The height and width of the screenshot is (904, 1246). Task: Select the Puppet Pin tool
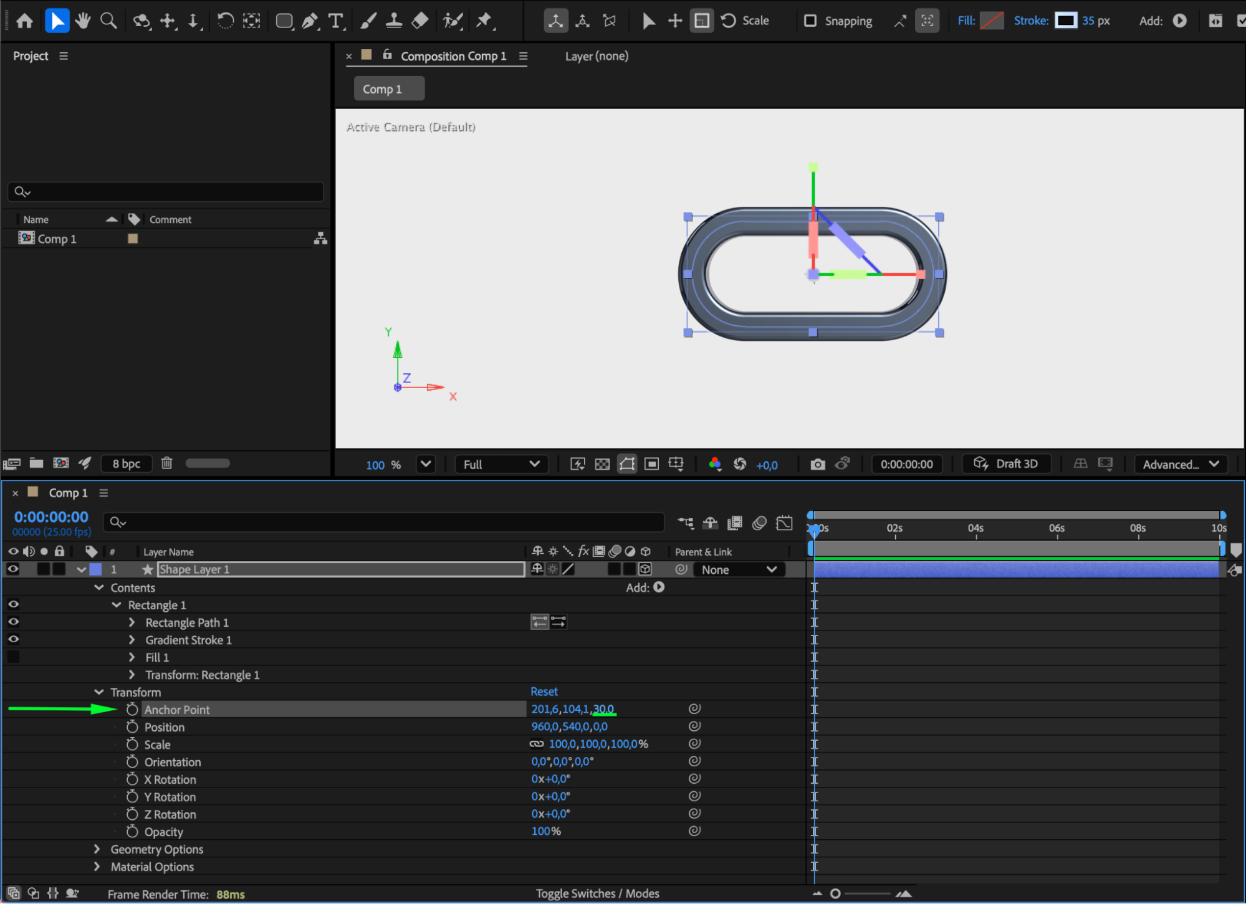[x=484, y=21]
